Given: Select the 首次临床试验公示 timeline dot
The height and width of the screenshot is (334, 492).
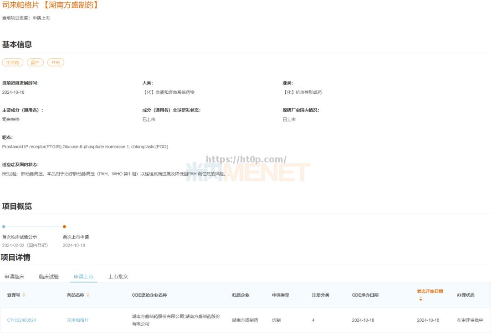Looking at the screenshot, I should coord(4,227).
